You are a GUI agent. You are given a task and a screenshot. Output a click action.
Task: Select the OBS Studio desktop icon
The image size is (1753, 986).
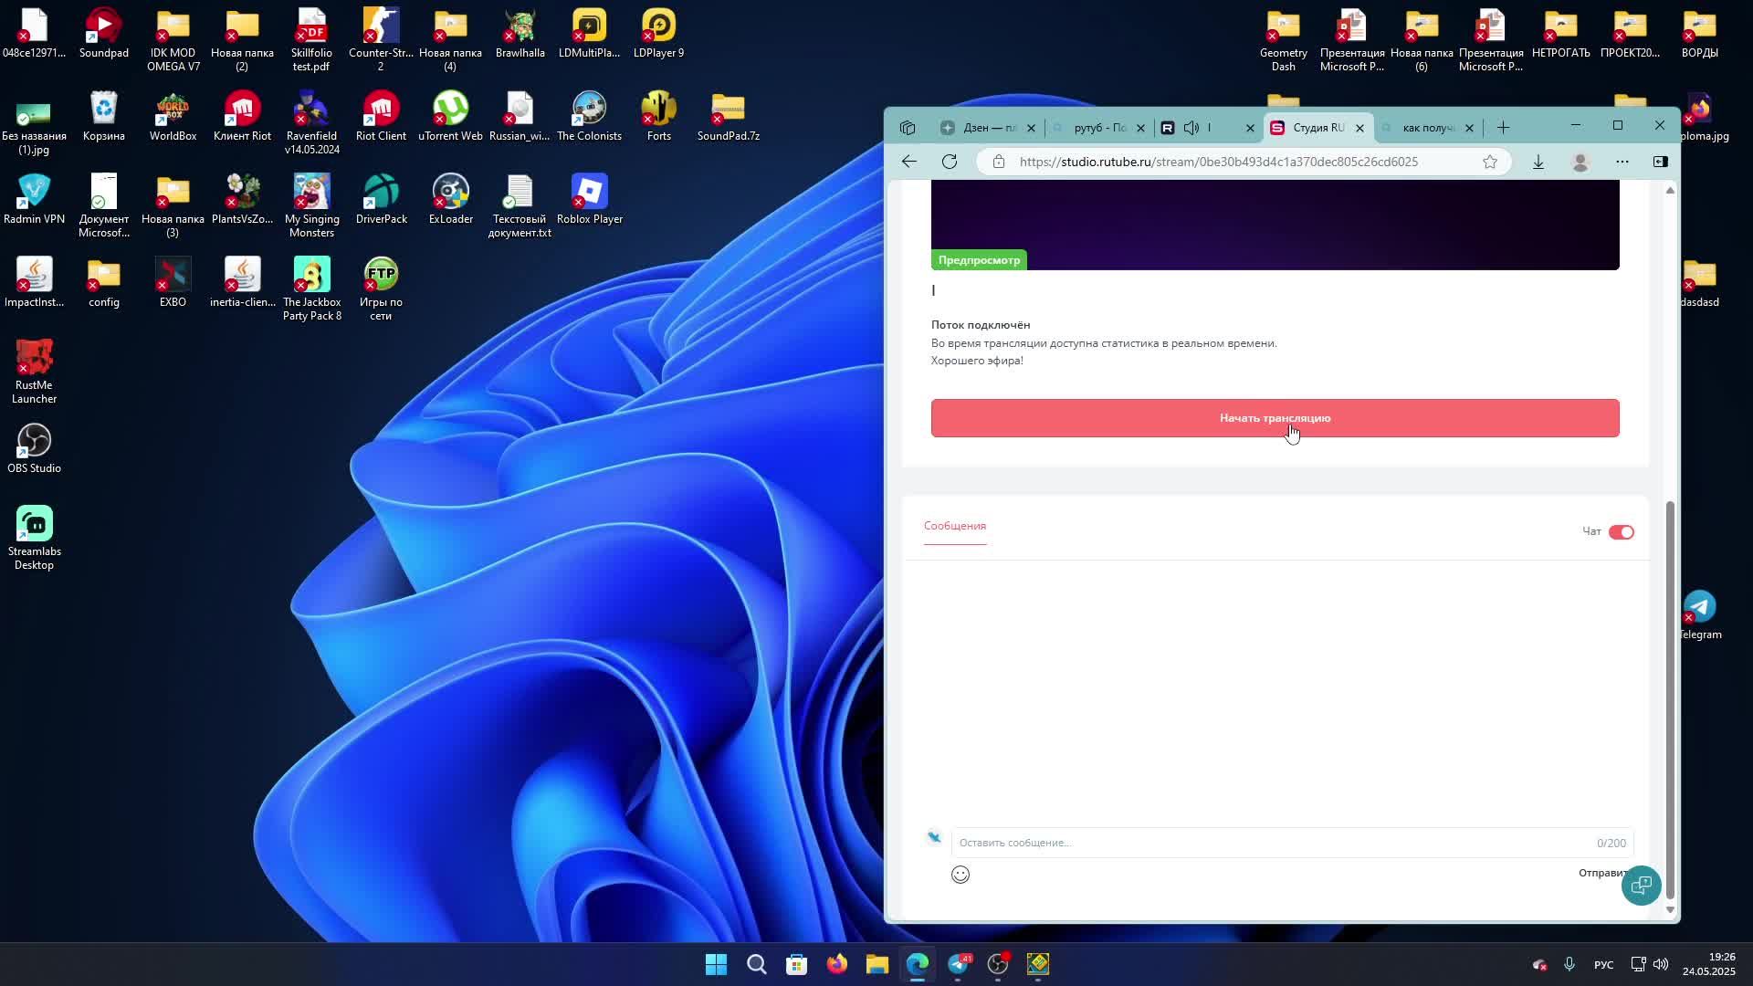point(35,448)
